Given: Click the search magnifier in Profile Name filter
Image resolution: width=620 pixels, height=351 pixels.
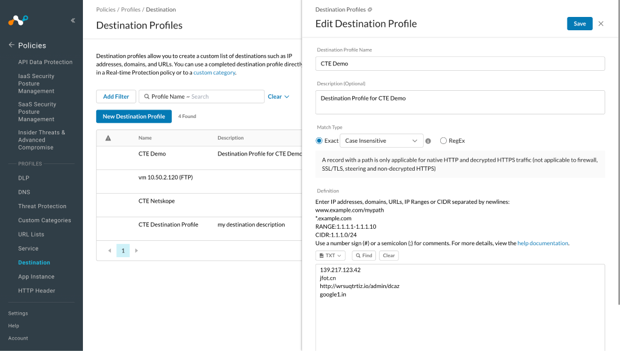Looking at the screenshot, I should tap(147, 96).
